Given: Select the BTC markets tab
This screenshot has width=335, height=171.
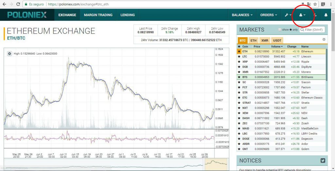Looking at the screenshot, I should [x=242, y=40].
